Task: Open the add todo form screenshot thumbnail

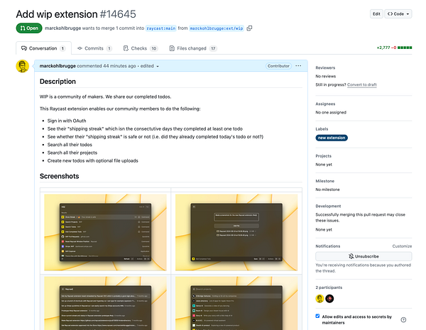Action: click(236, 233)
